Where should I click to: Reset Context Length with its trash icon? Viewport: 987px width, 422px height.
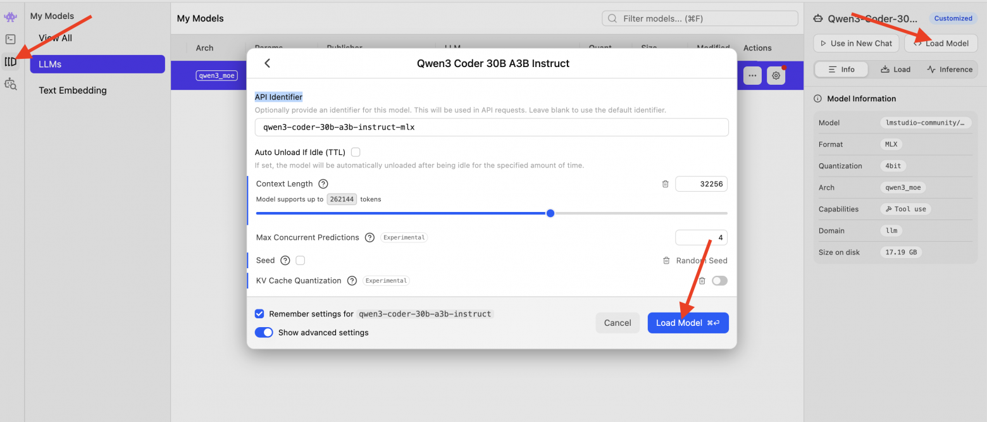tap(665, 184)
